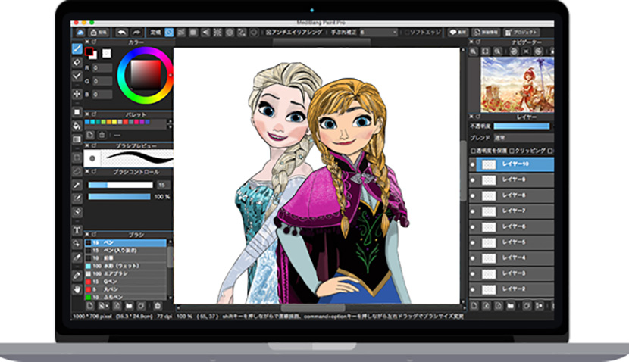Enable the concentric circle snap guide

tap(230, 33)
